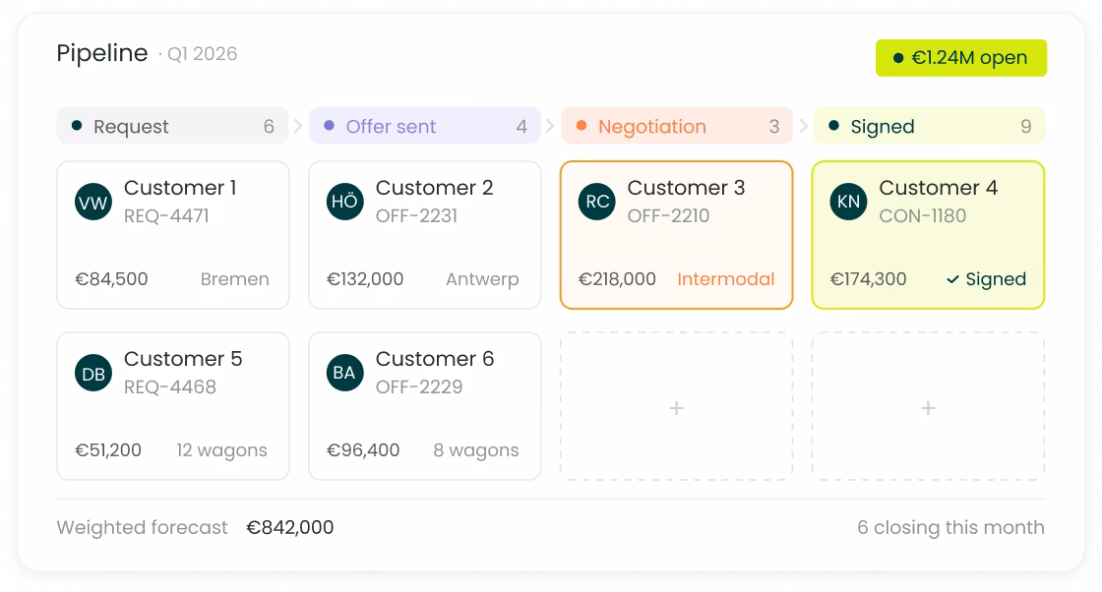
Task: Add a card with the Negotiation plus icon
Action: [676, 408]
